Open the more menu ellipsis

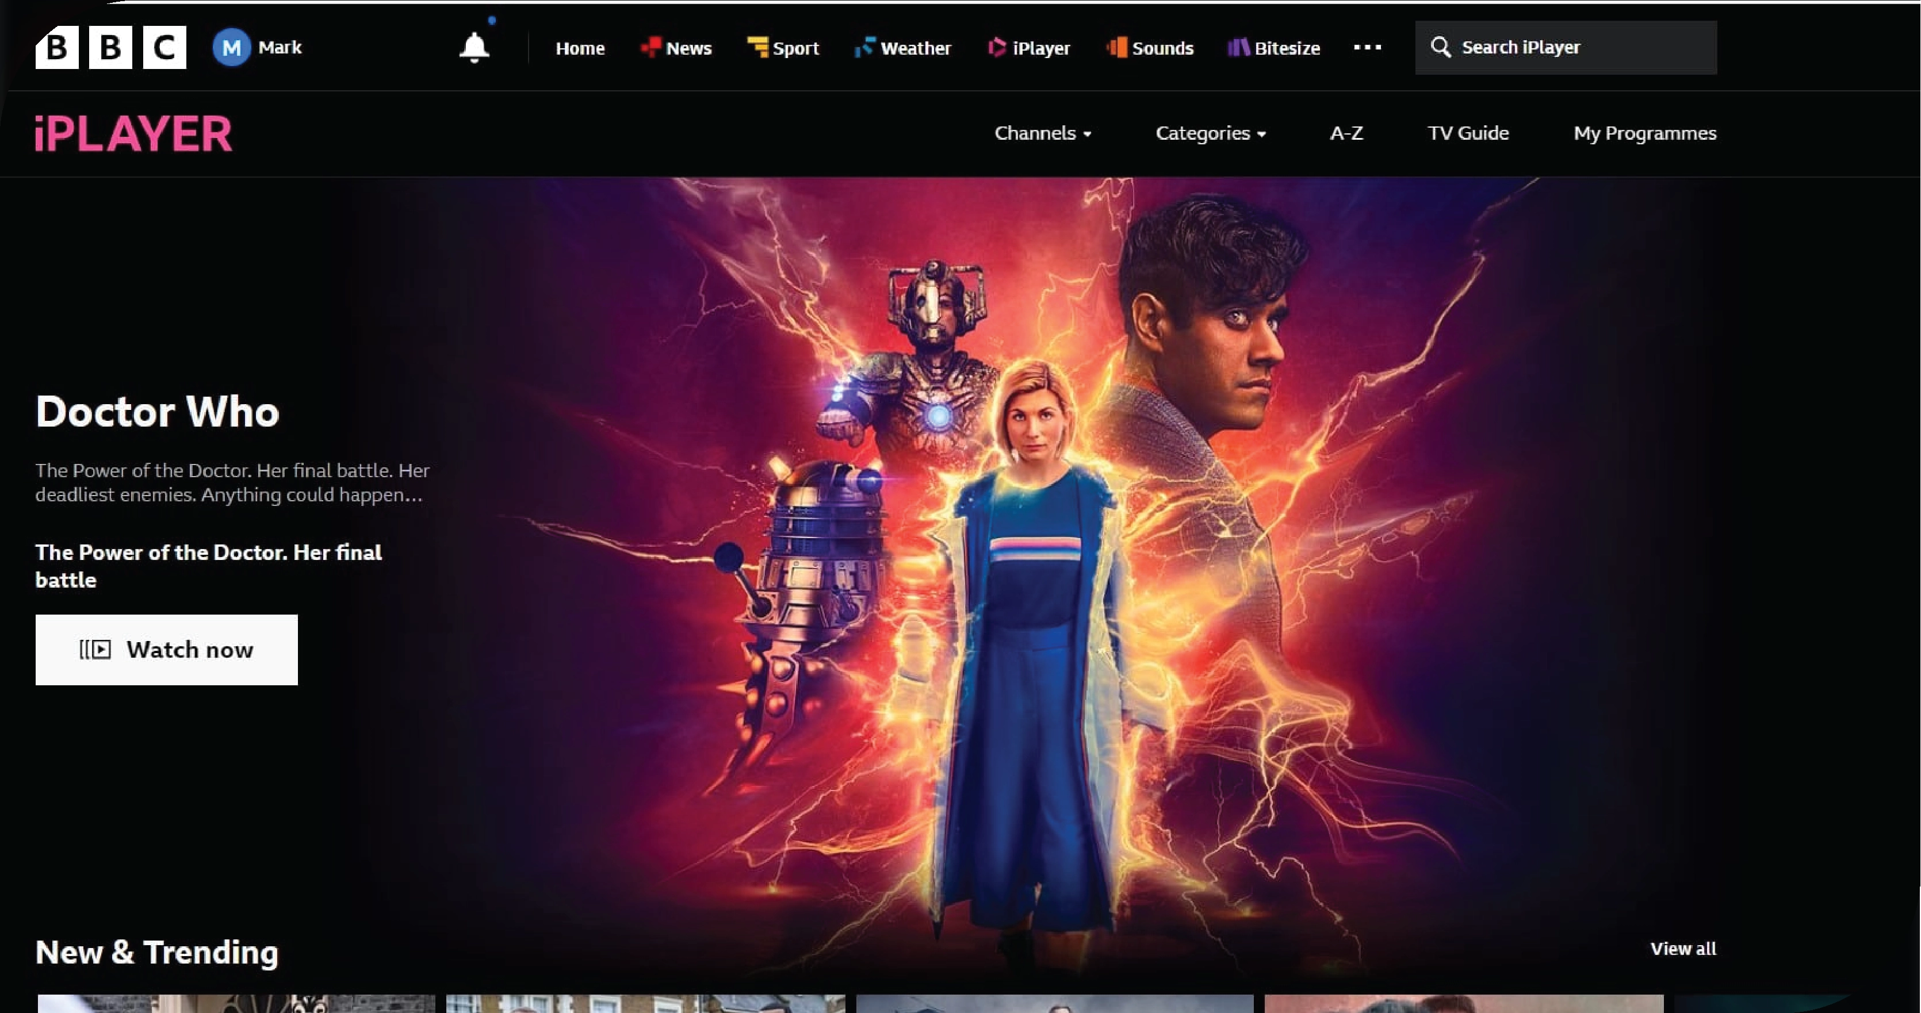(x=1367, y=47)
